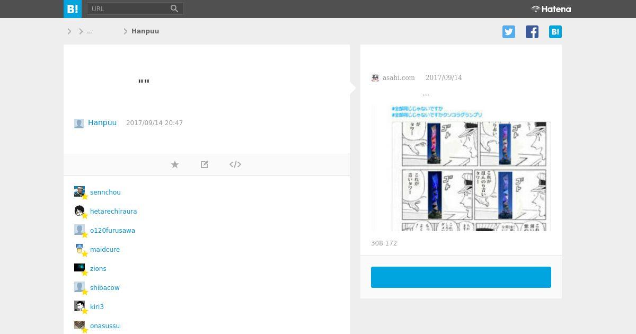Click sennchou's avatar
Screen dimensions: 636x334
coord(79,192)
